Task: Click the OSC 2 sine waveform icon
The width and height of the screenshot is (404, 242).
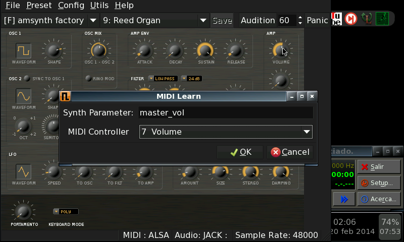Action: [23, 96]
